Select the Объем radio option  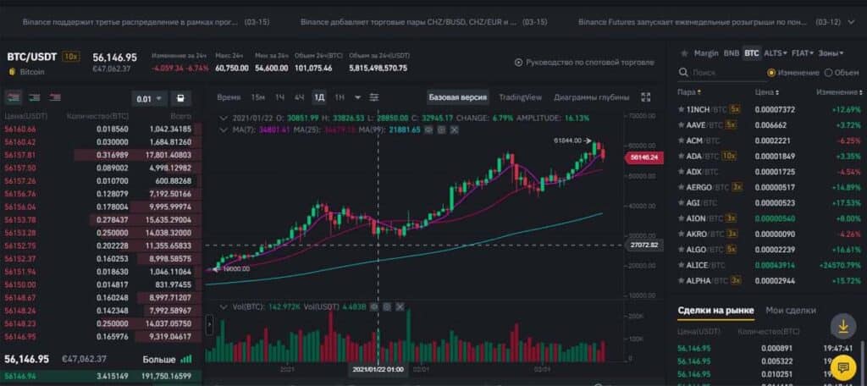coord(842,73)
